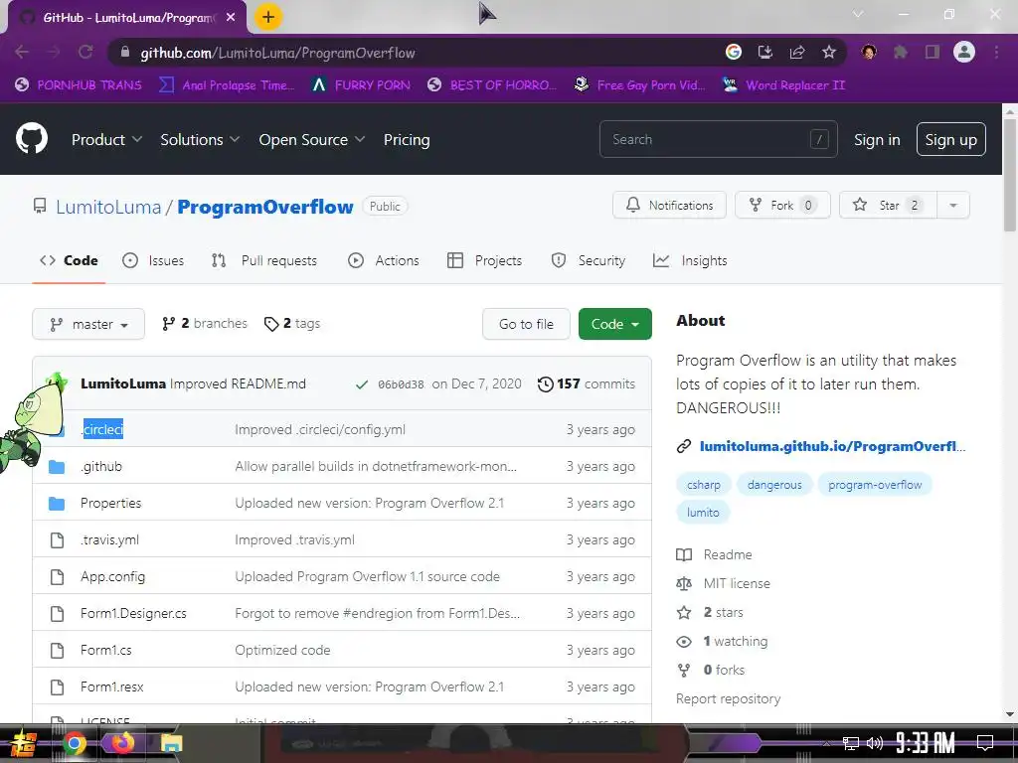This screenshot has height=763, width=1018.
Task: Open the Pricing page
Action: (407, 139)
